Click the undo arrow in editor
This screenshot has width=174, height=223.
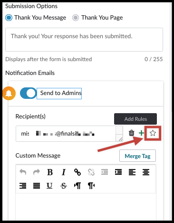tap(23, 172)
